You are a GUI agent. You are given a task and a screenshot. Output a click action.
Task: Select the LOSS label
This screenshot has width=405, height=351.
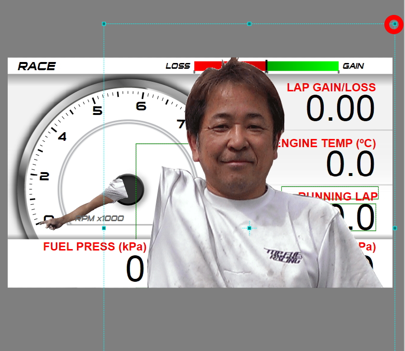coord(178,66)
